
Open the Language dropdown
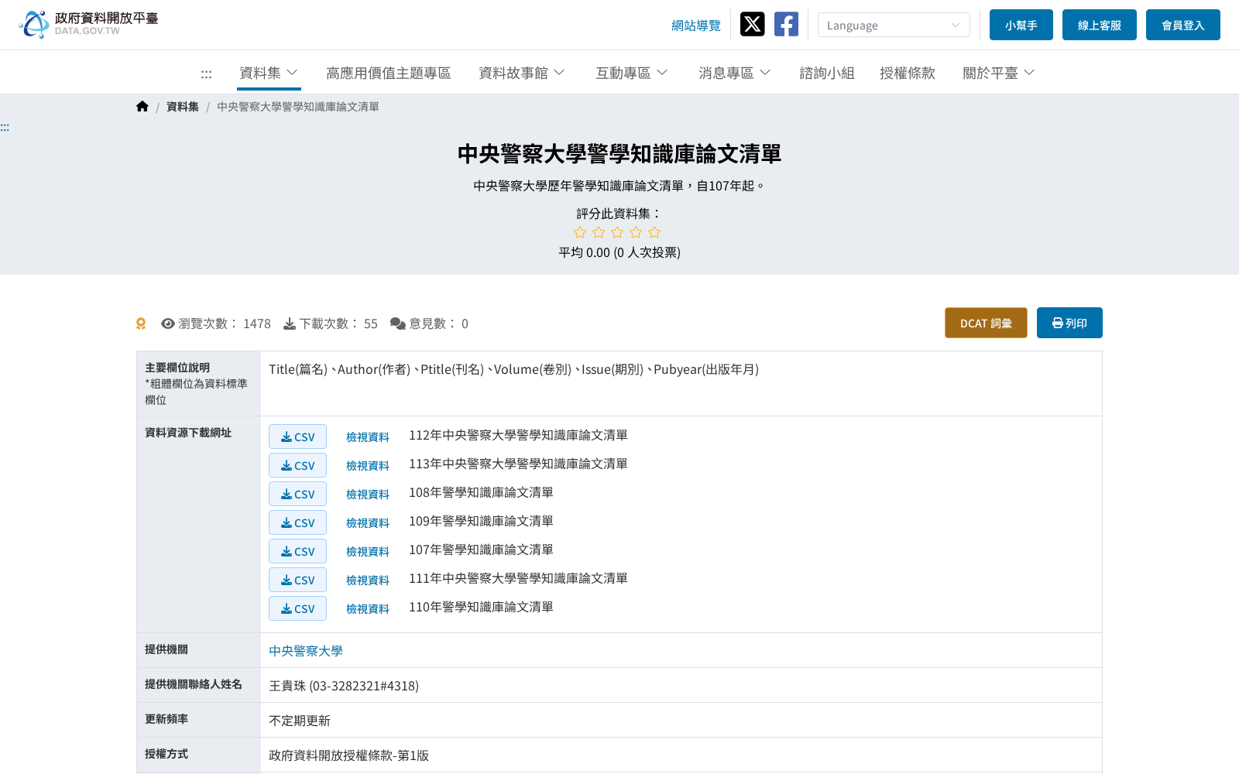click(894, 25)
